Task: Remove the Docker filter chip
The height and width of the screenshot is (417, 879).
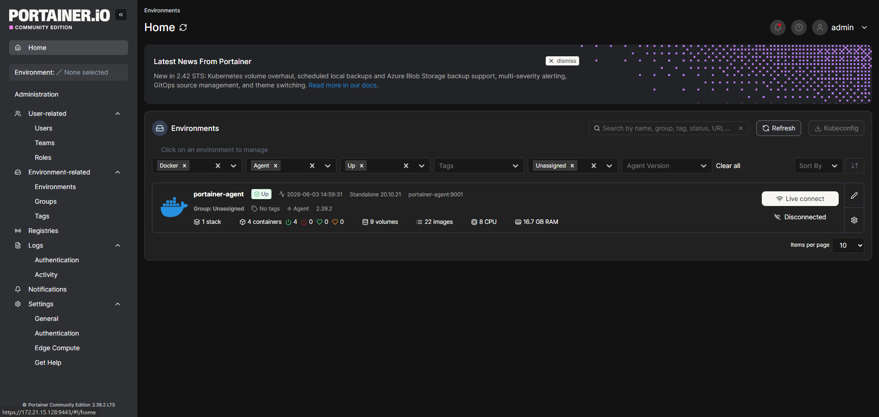Action: (x=184, y=166)
